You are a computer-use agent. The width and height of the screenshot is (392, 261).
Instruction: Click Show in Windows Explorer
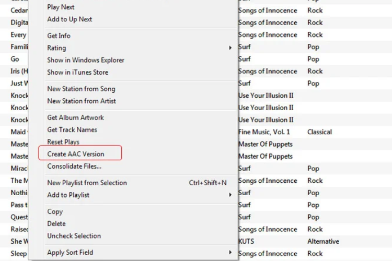point(86,60)
